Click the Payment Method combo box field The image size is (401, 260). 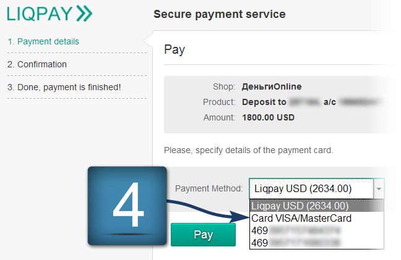coord(311,188)
